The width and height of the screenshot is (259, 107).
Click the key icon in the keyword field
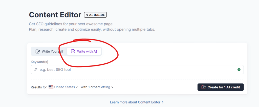pyautogui.click(x=35, y=70)
